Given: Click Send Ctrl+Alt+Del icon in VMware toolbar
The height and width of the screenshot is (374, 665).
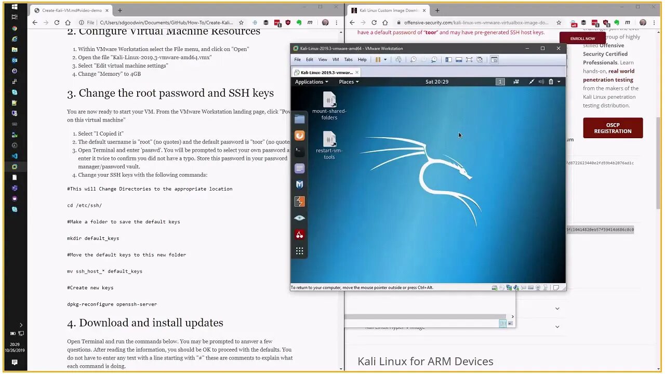Looking at the screenshot, I should 398,60.
